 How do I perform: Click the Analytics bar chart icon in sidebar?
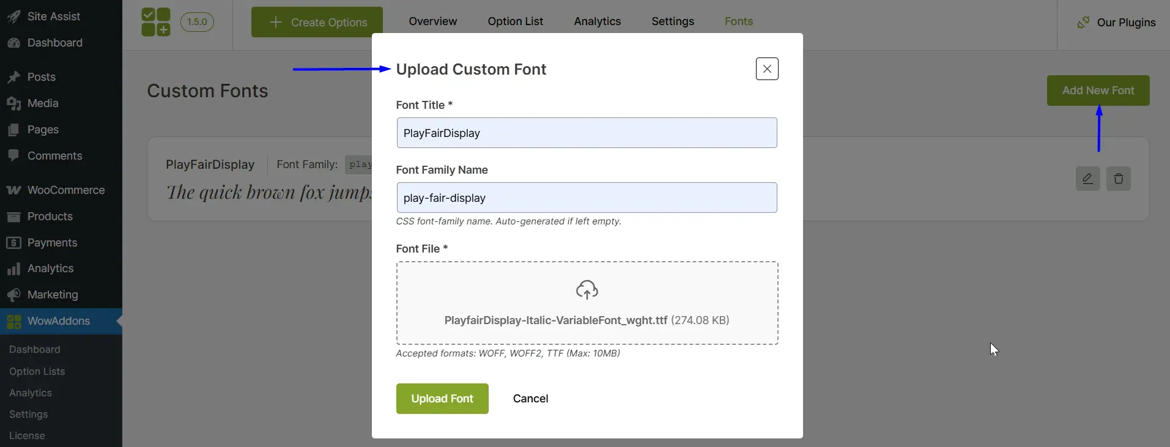click(13, 269)
